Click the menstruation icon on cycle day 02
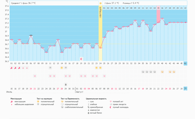195x119 pixels. click(x=15, y=68)
